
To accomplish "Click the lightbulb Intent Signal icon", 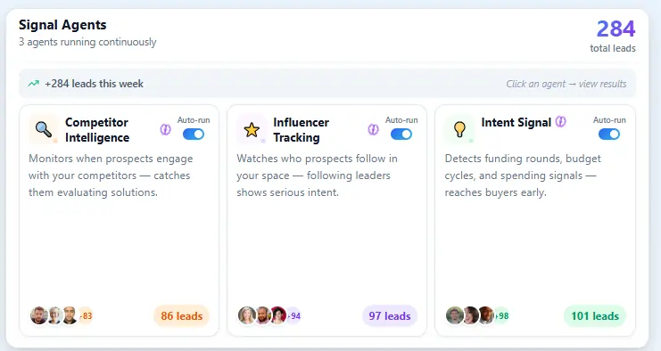I will pyautogui.click(x=459, y=129).
